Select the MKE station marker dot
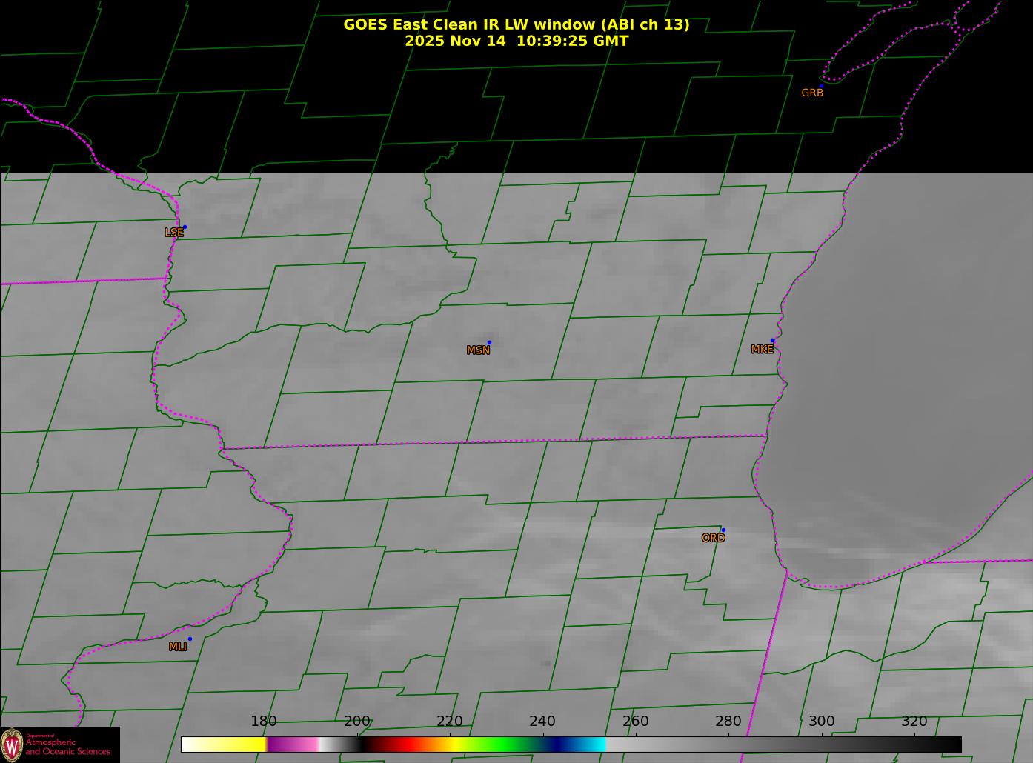 (x=772, y=341)
